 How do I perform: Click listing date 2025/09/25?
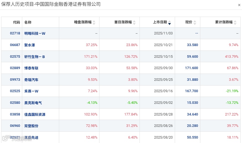163,80
